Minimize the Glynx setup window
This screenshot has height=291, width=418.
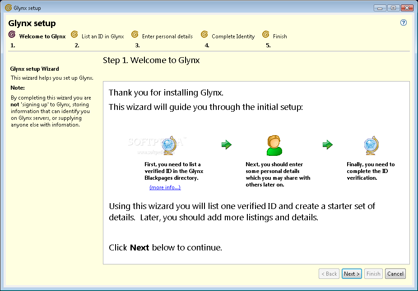(380, 8)
